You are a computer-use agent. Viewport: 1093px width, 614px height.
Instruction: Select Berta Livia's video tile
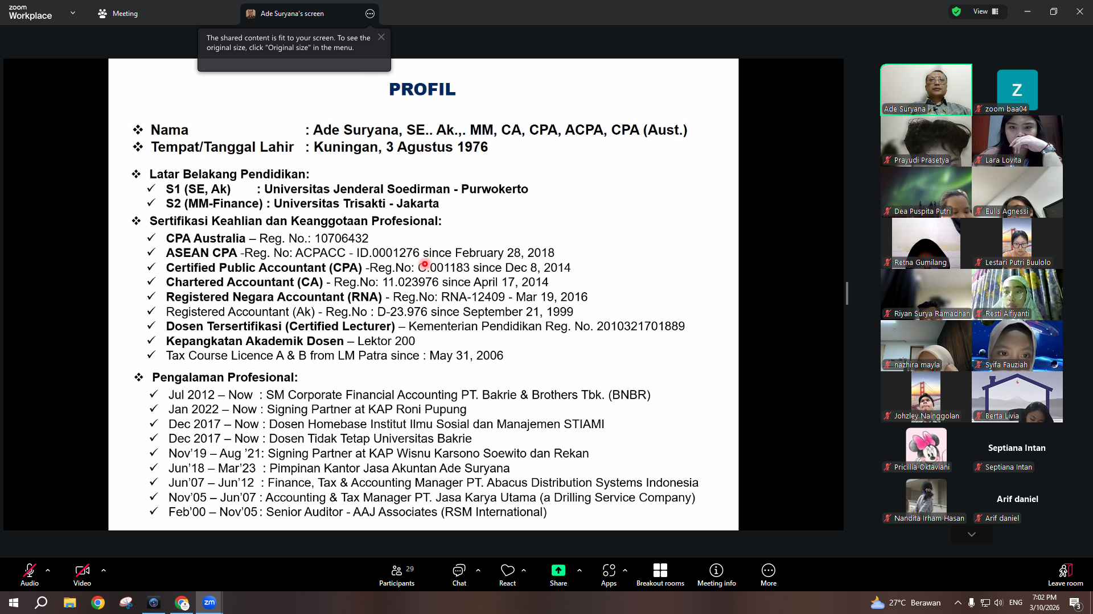[1017, 397]
